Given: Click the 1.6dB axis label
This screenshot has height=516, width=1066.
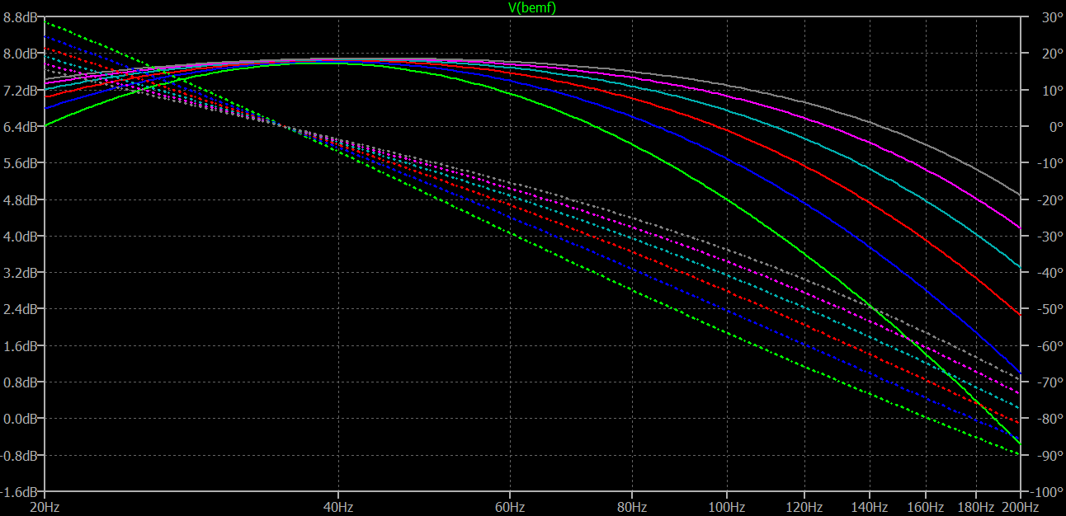Looking at the screenshot, I should tap(22, 345).
